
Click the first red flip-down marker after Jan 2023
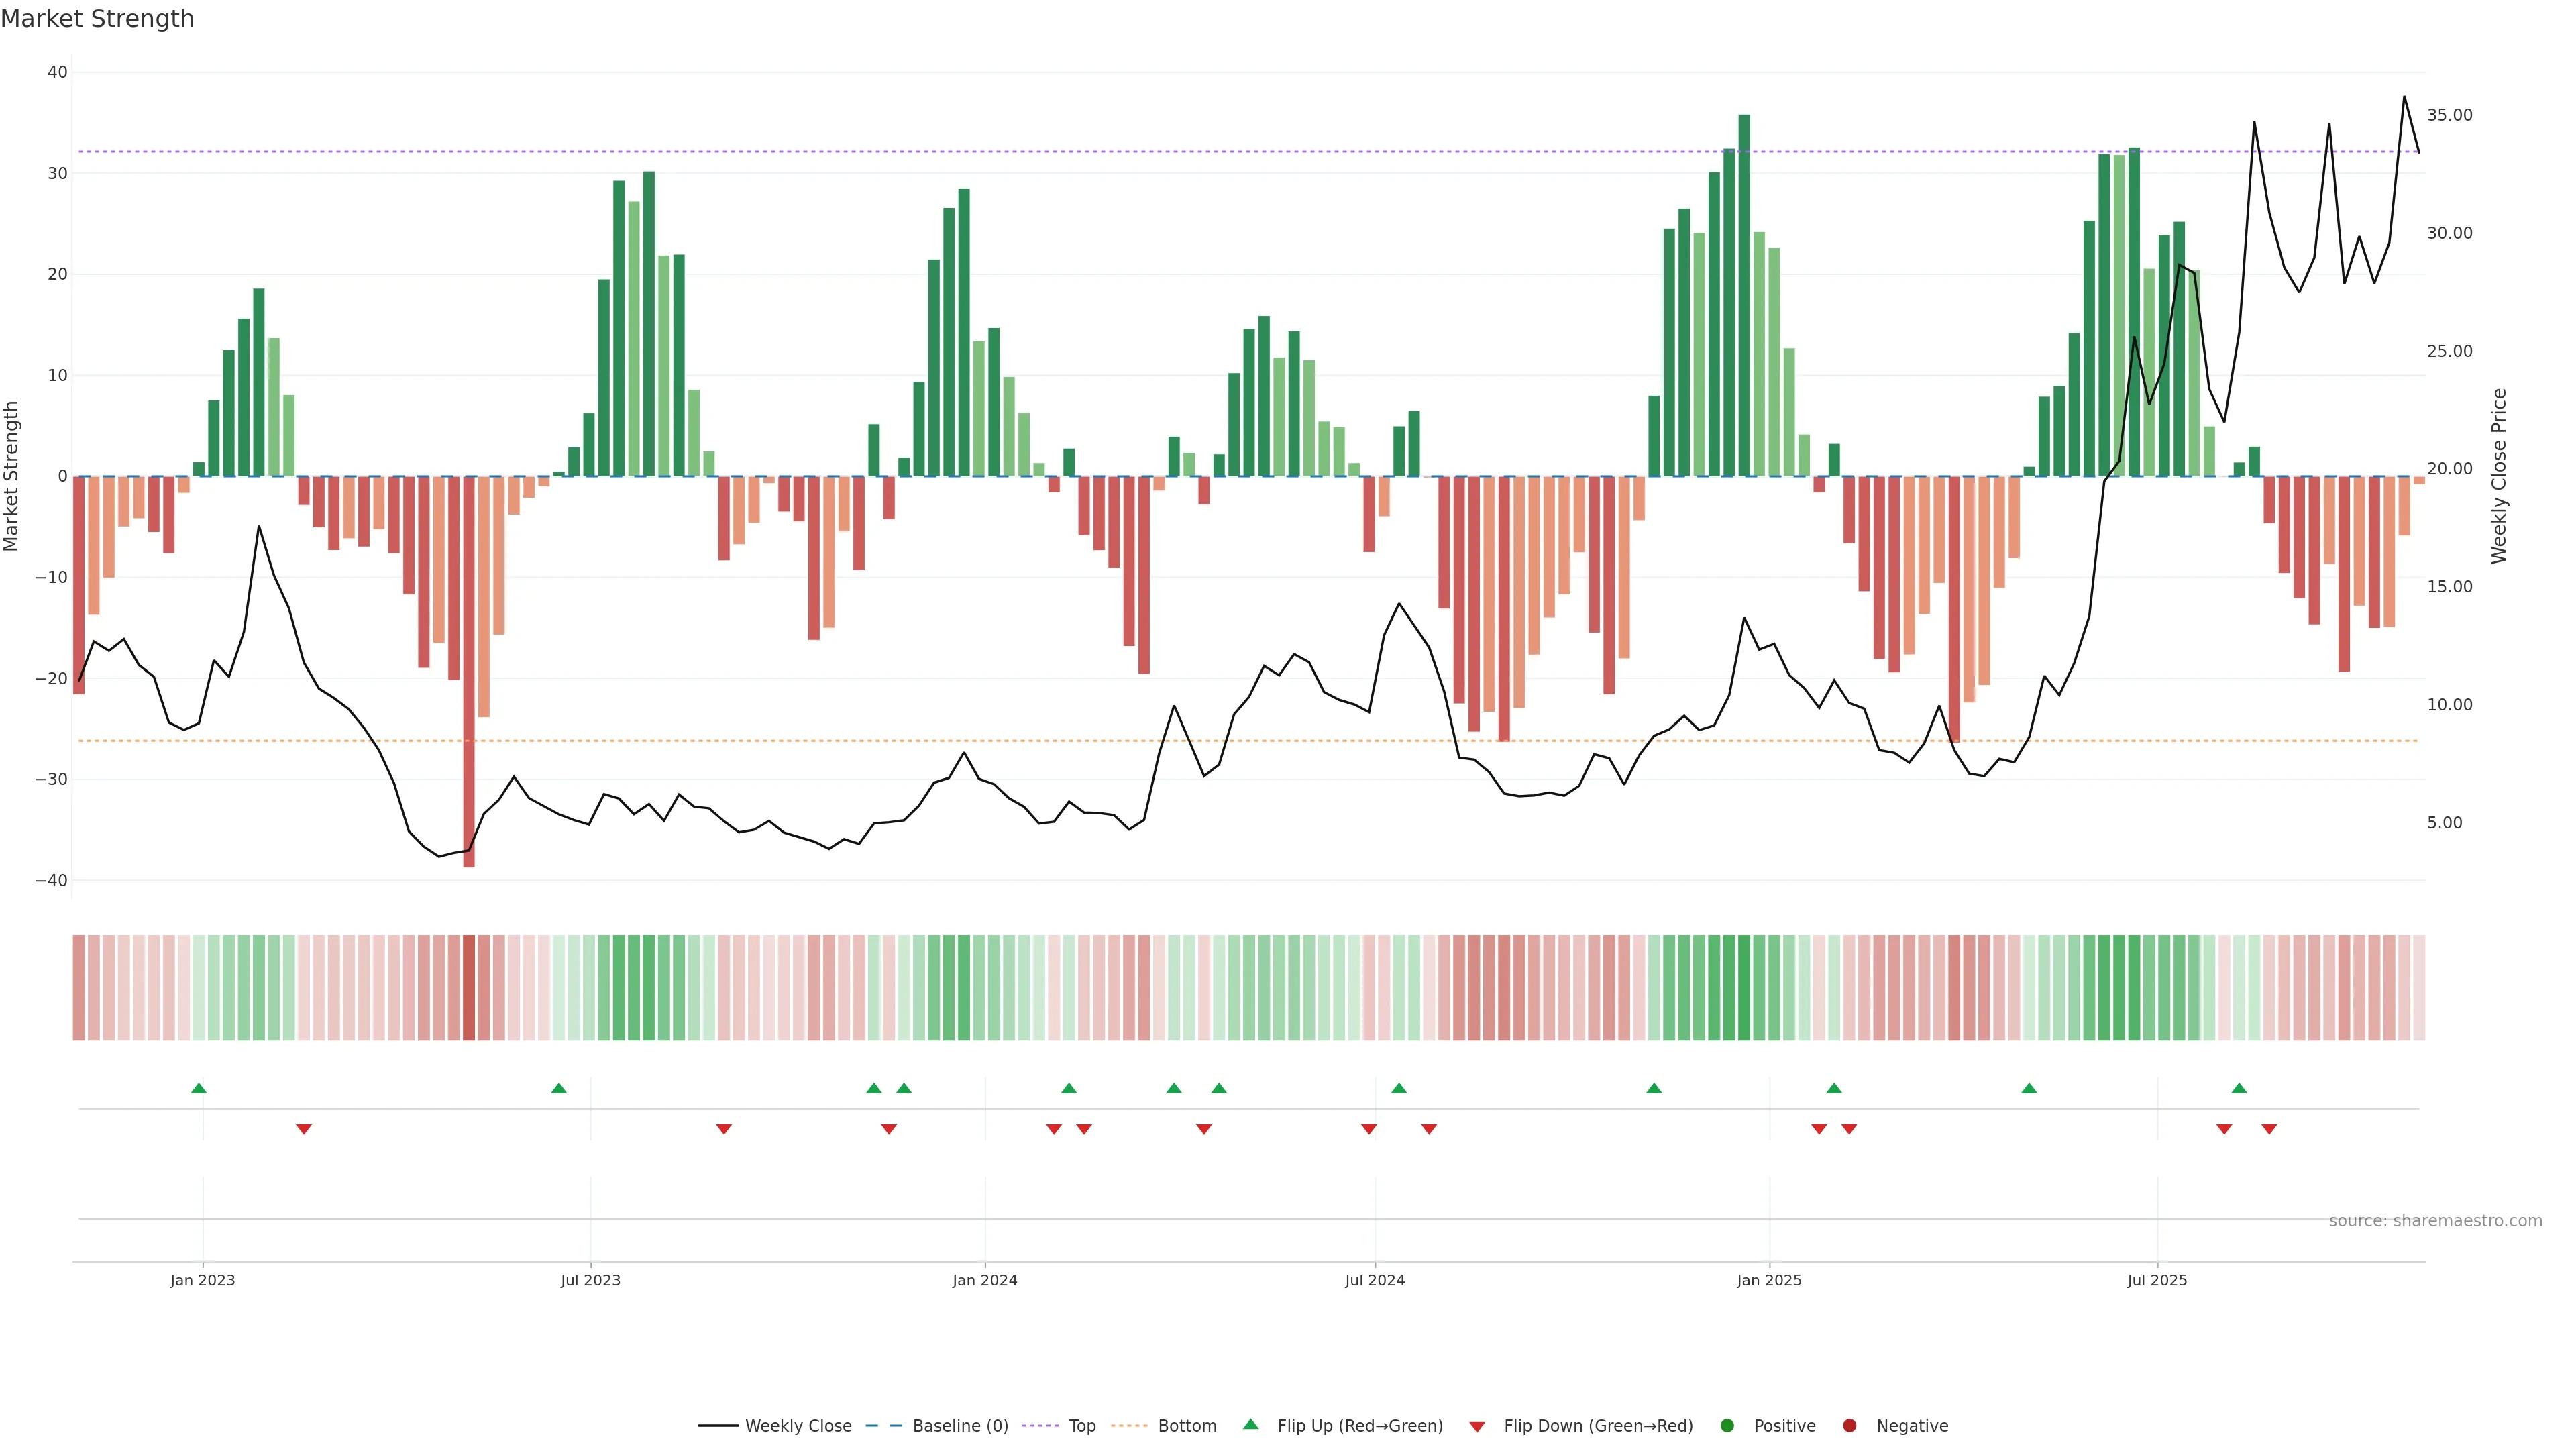point(304,1129)
